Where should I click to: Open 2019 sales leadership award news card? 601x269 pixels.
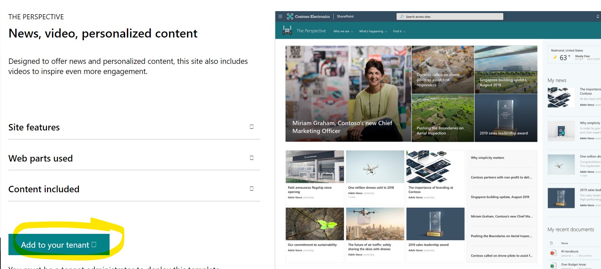click(x=435, y=235)
